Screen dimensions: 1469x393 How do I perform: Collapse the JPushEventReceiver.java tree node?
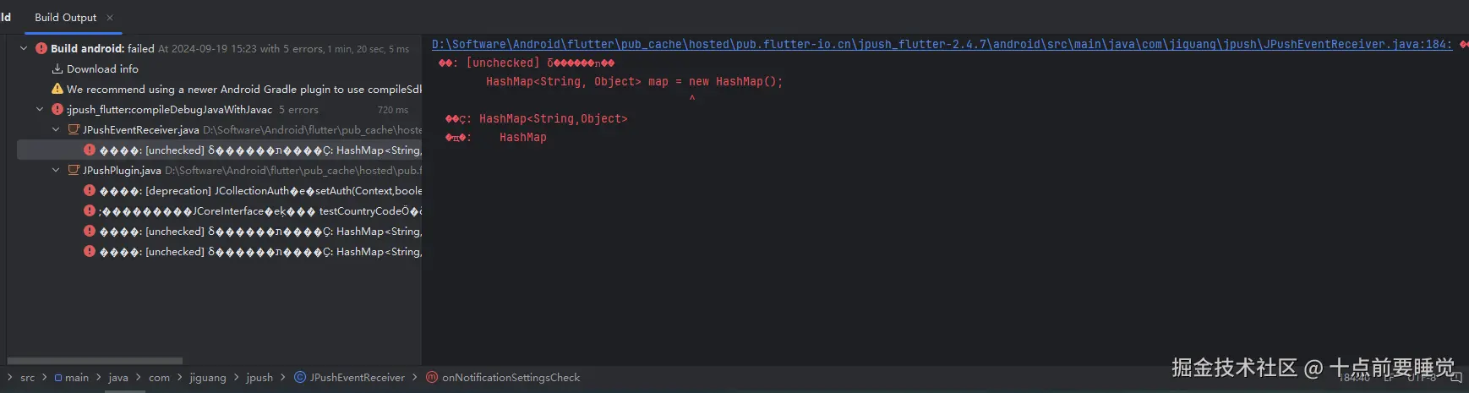coord(56,130)
